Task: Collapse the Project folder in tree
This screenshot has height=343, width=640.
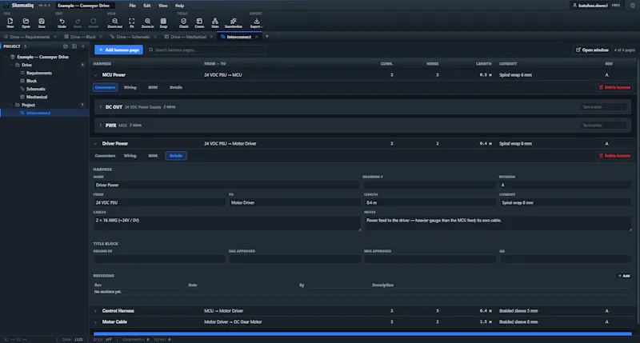Action: 12,105
